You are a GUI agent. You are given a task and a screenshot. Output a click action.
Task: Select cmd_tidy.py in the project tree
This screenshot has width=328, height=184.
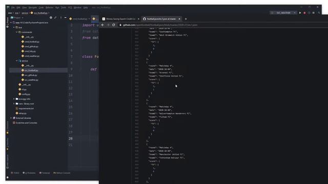[x=29, y=51]
